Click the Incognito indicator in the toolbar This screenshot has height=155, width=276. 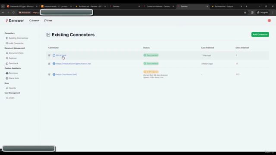coord(263,12)
